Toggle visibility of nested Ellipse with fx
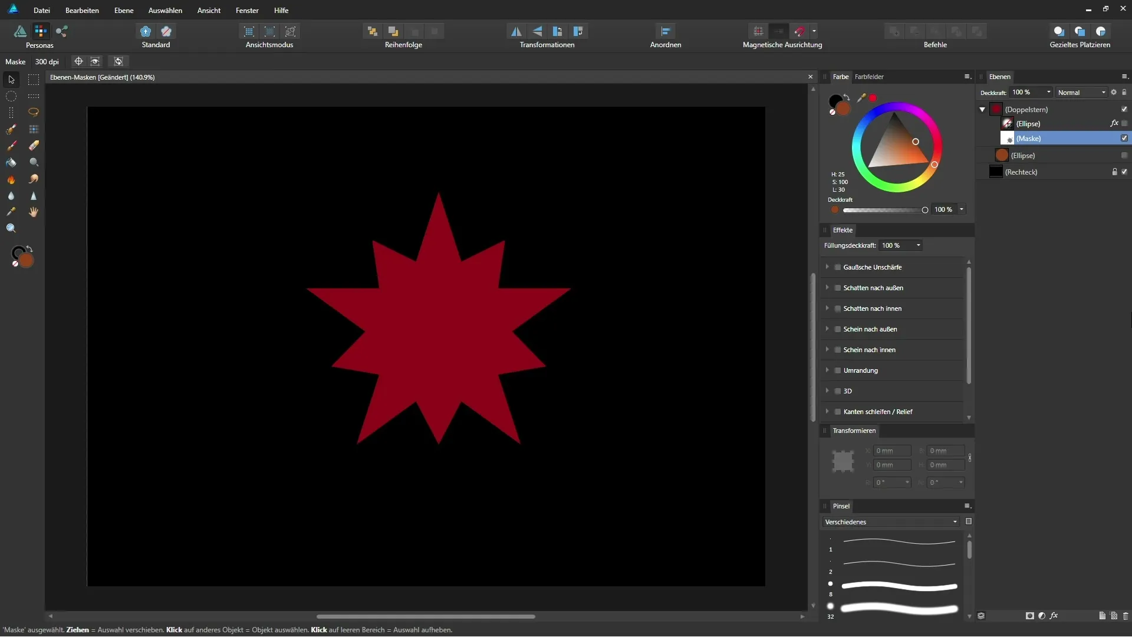1132x637 pixels. (1124, 124)
